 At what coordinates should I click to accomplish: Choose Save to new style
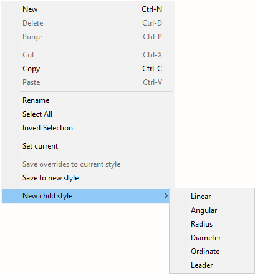point(89,178)
